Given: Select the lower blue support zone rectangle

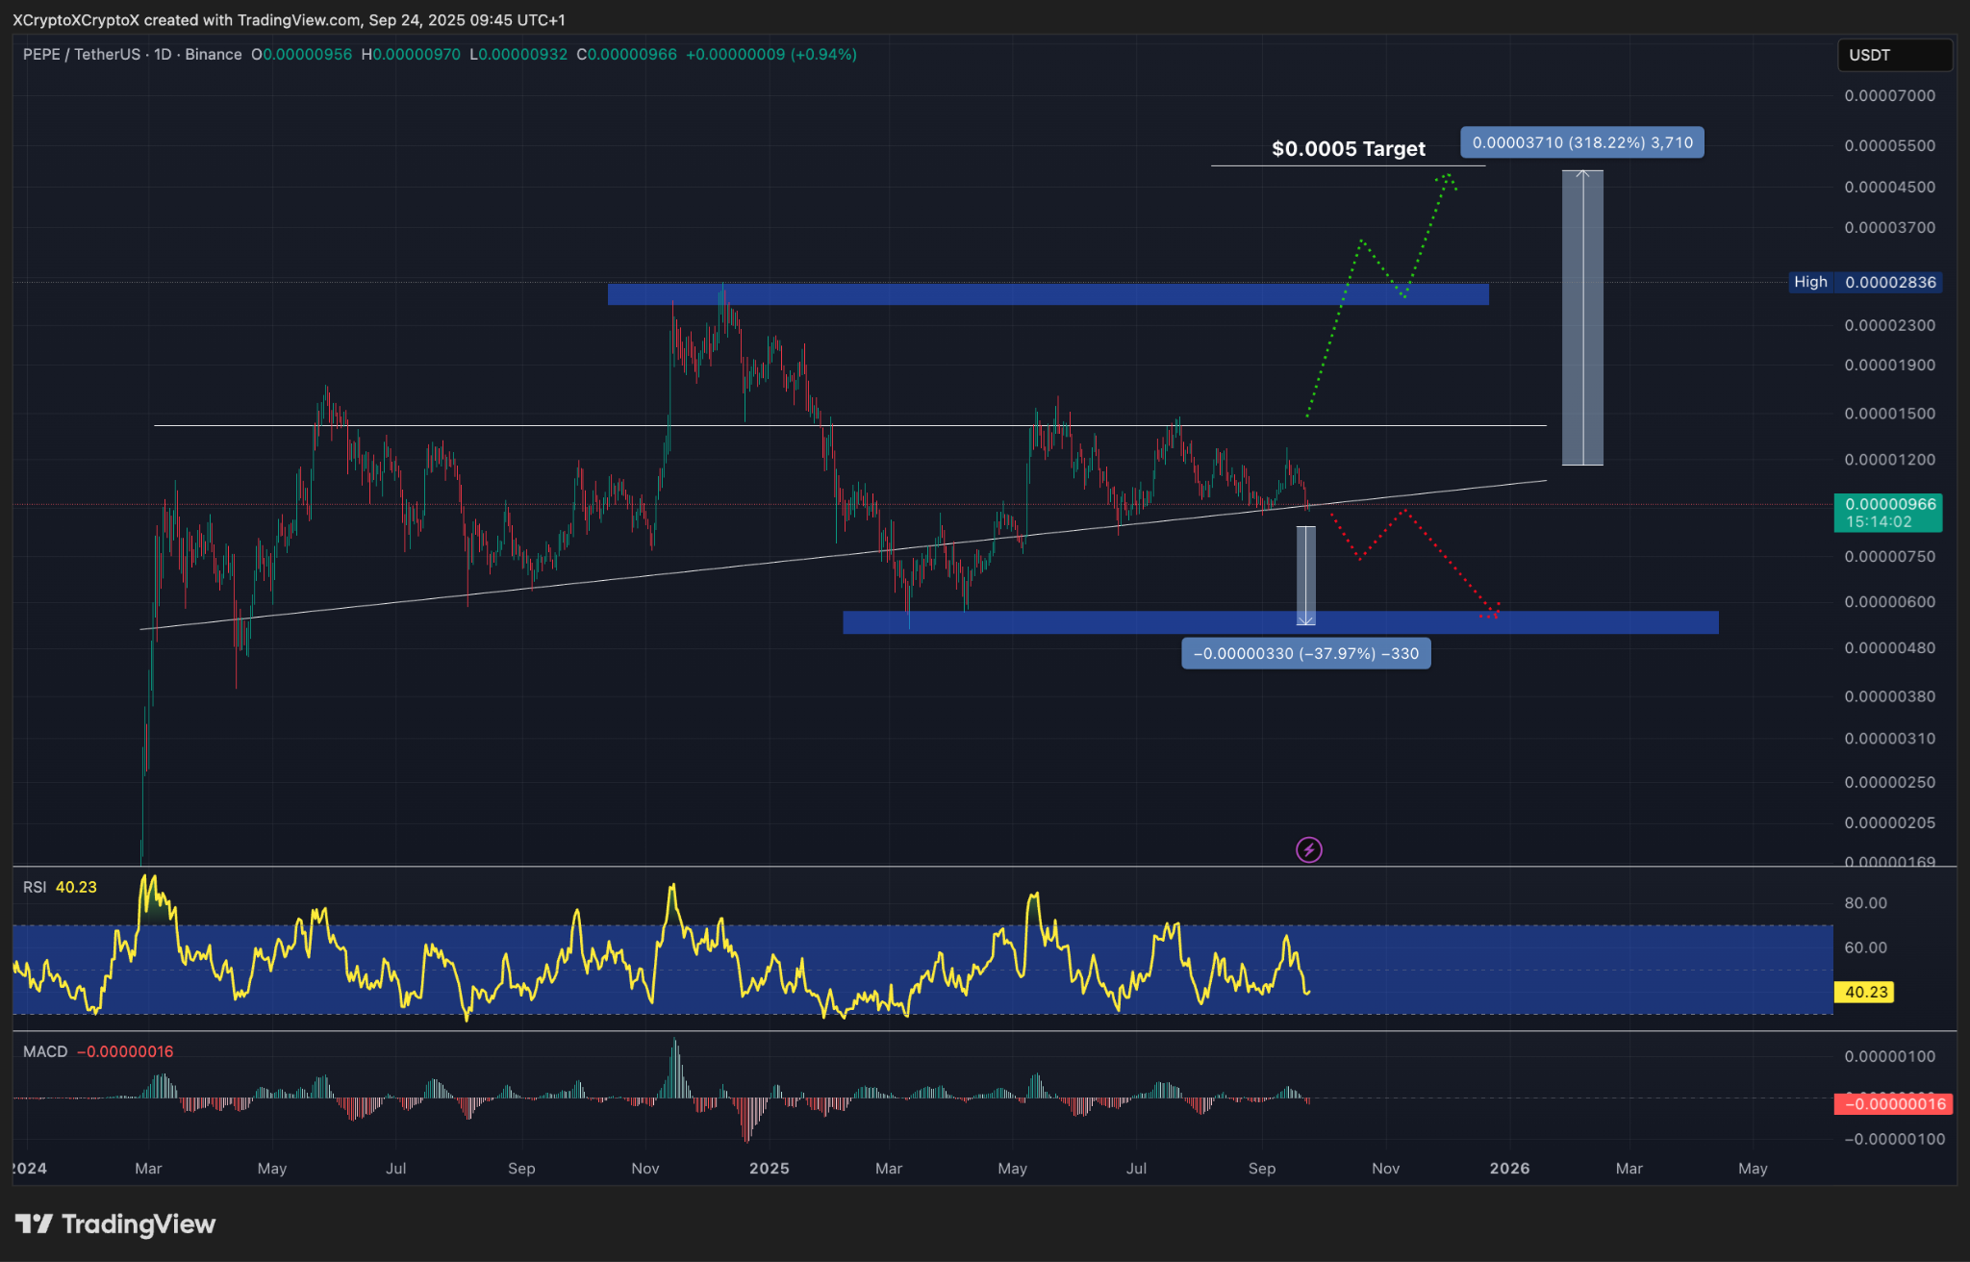Looking at the screenshot, I should pos(1106,623).
